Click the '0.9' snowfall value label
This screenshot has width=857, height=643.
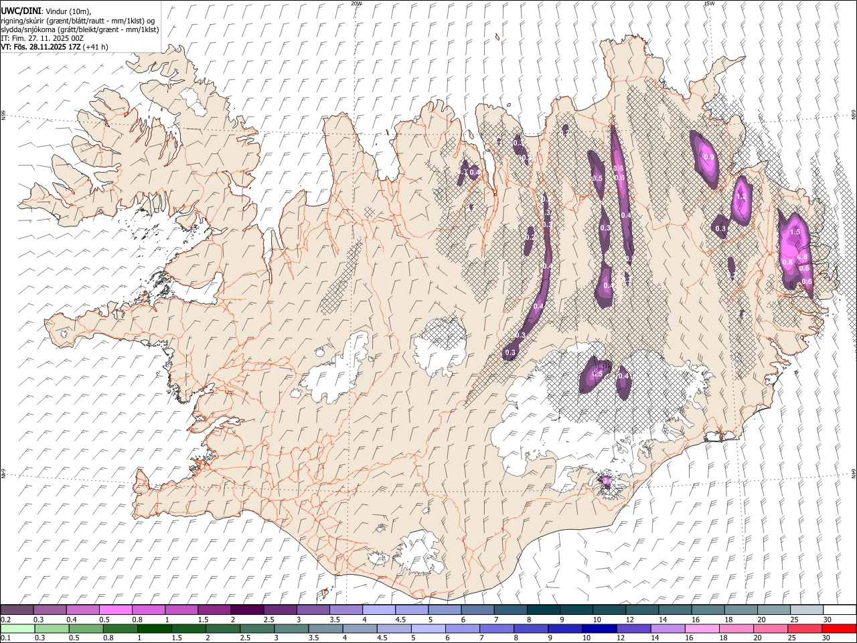(709, 157)
